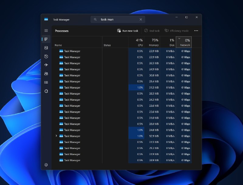
Task: Expand the Task Manager process tree row
Action: (x=56, y=136)
